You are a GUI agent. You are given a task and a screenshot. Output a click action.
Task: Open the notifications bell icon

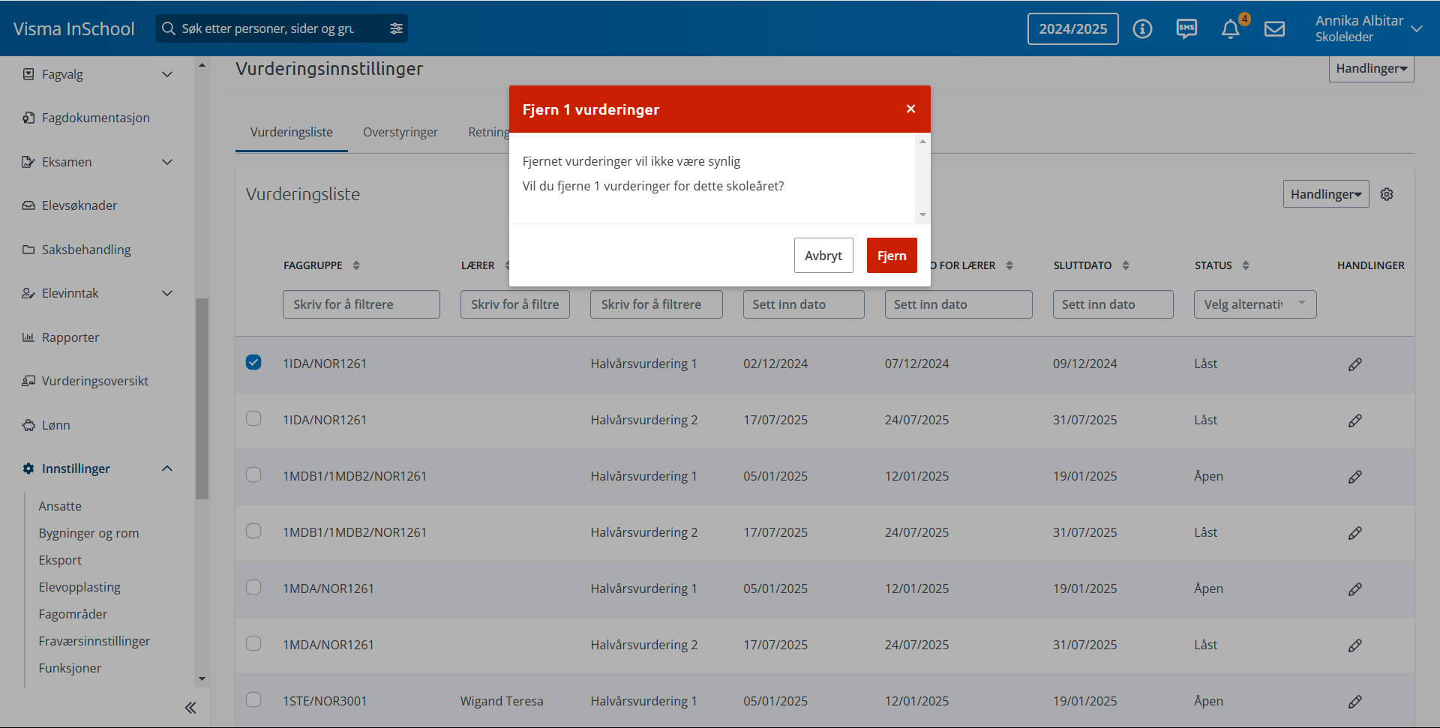click(x=1230, y=29)
